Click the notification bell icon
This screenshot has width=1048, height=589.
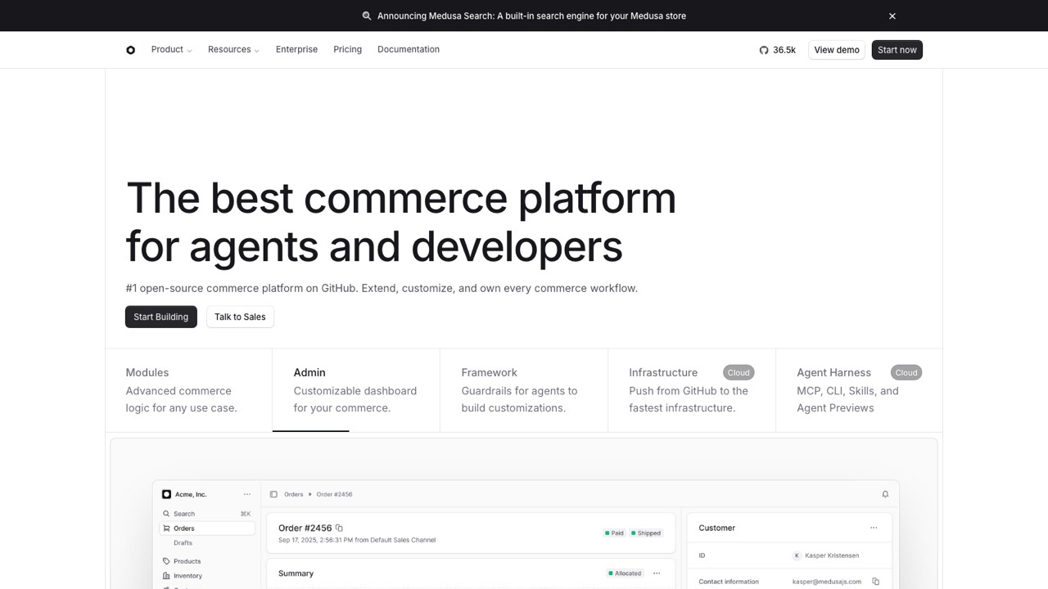click(x=885, y=494)
